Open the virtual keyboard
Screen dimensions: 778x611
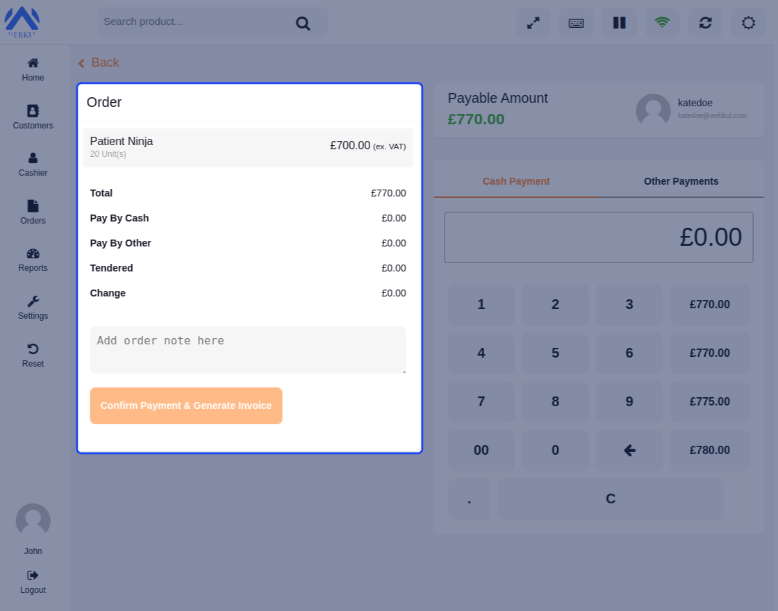click(576, 22)
